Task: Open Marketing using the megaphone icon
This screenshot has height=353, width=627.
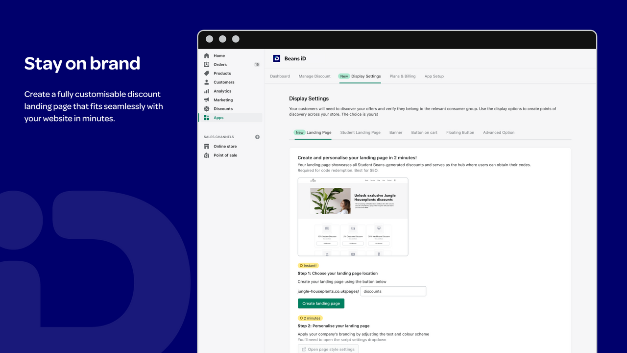Action: (207, 100)
